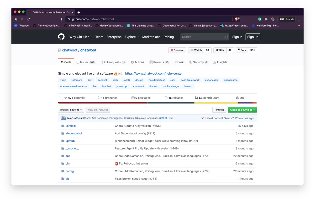The height and width of the screenshot is (200, 315).
Task: Open the config folder
Action: tap(70, 171)
